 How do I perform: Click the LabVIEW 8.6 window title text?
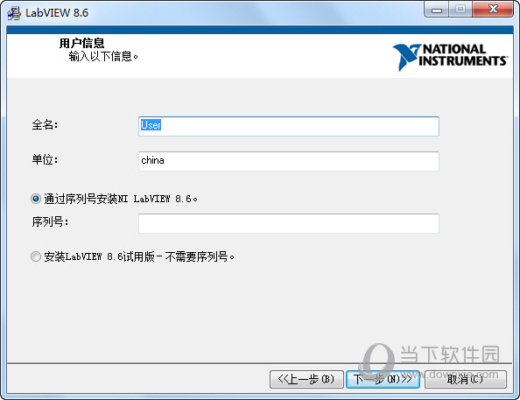[x=57, y=13]
